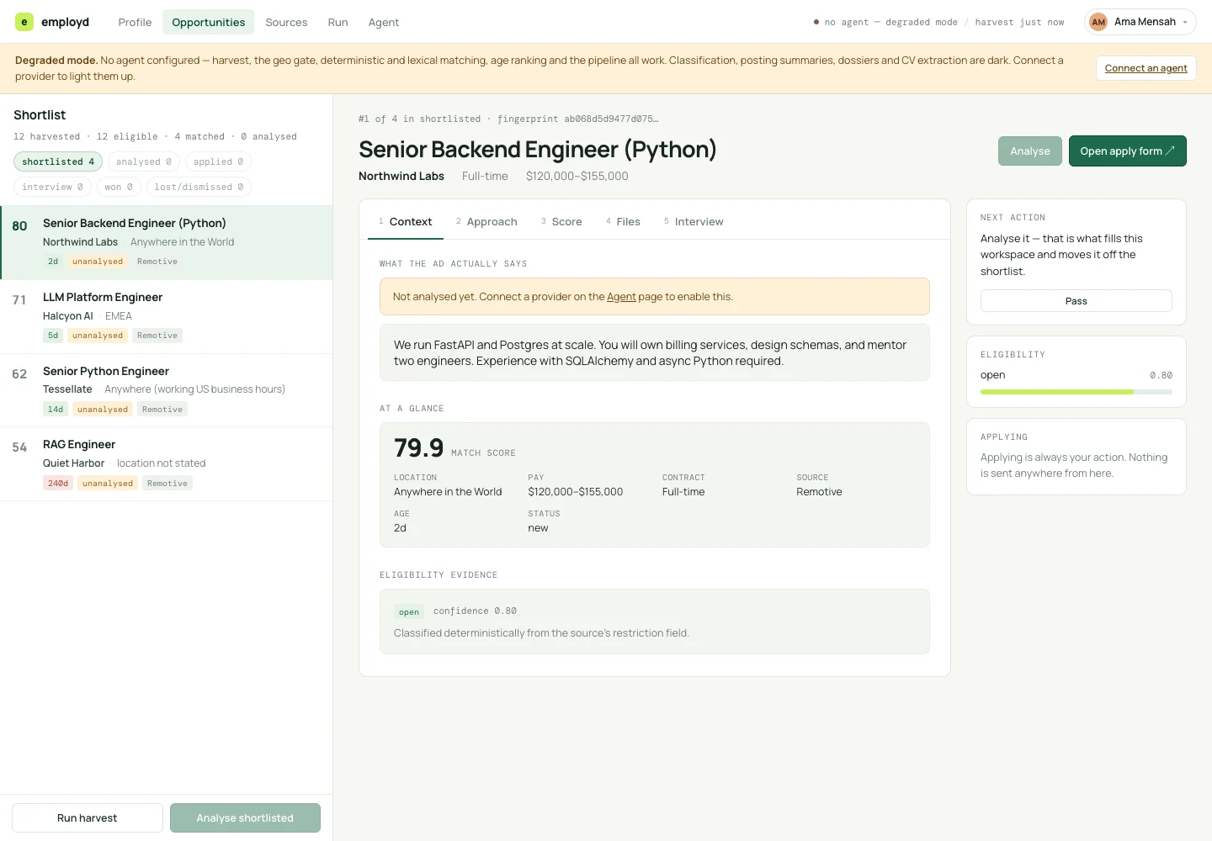Click the Open apply form button
Viewport: 1212px width, 841px height.
(1127, 151)
